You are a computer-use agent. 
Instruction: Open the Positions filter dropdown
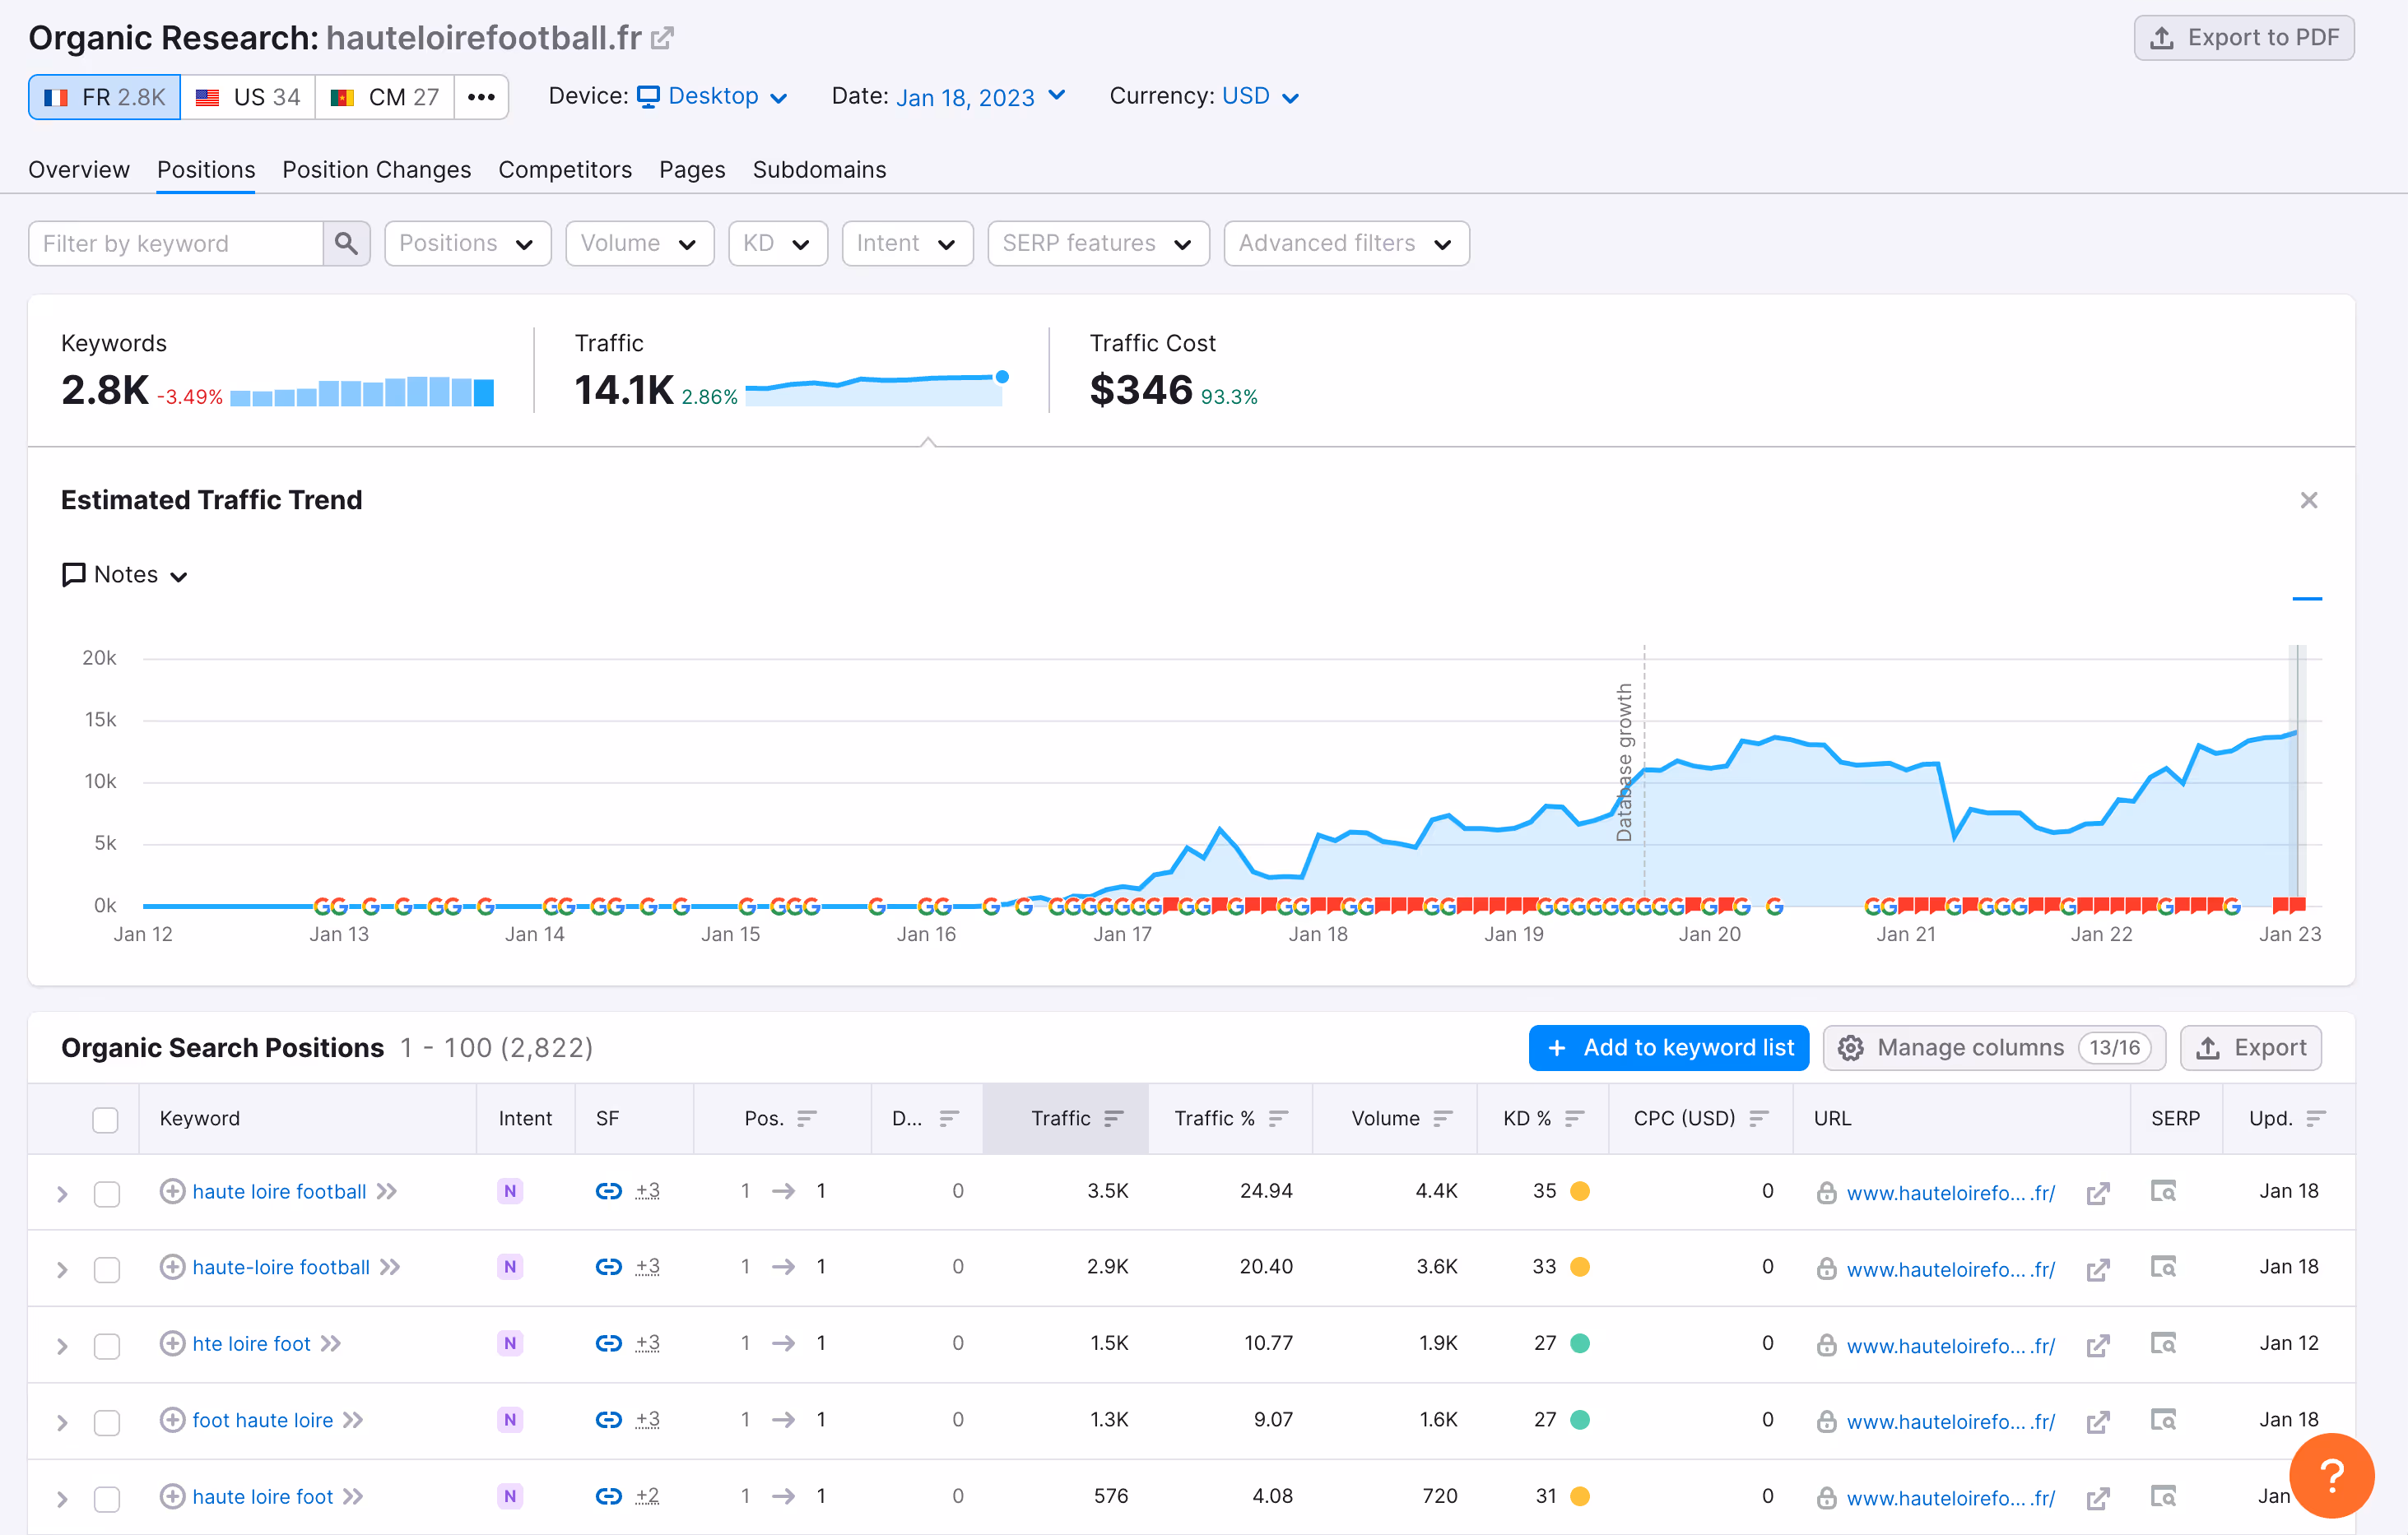[x=467, y=243]
